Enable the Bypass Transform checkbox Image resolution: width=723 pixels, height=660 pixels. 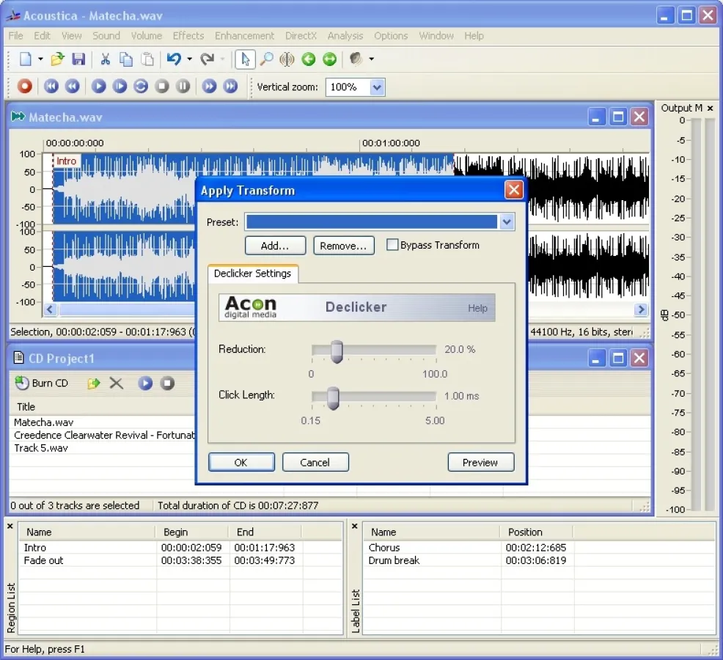pos(392,245)
